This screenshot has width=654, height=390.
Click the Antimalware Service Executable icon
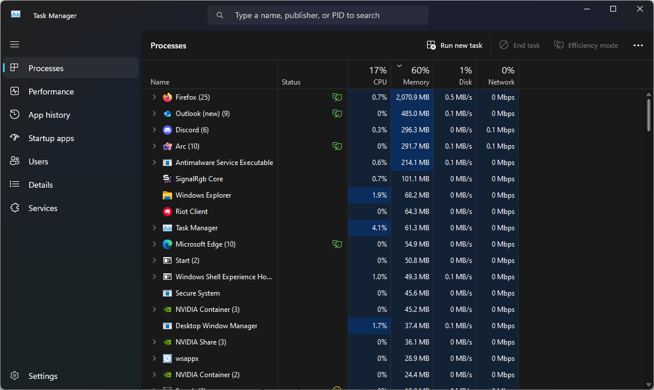click(167, 163)
